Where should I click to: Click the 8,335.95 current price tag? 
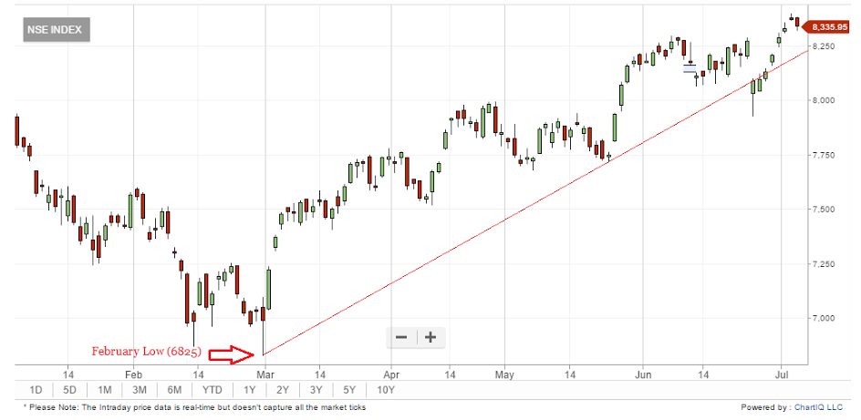pyautogui.click(x=827, y=26)
